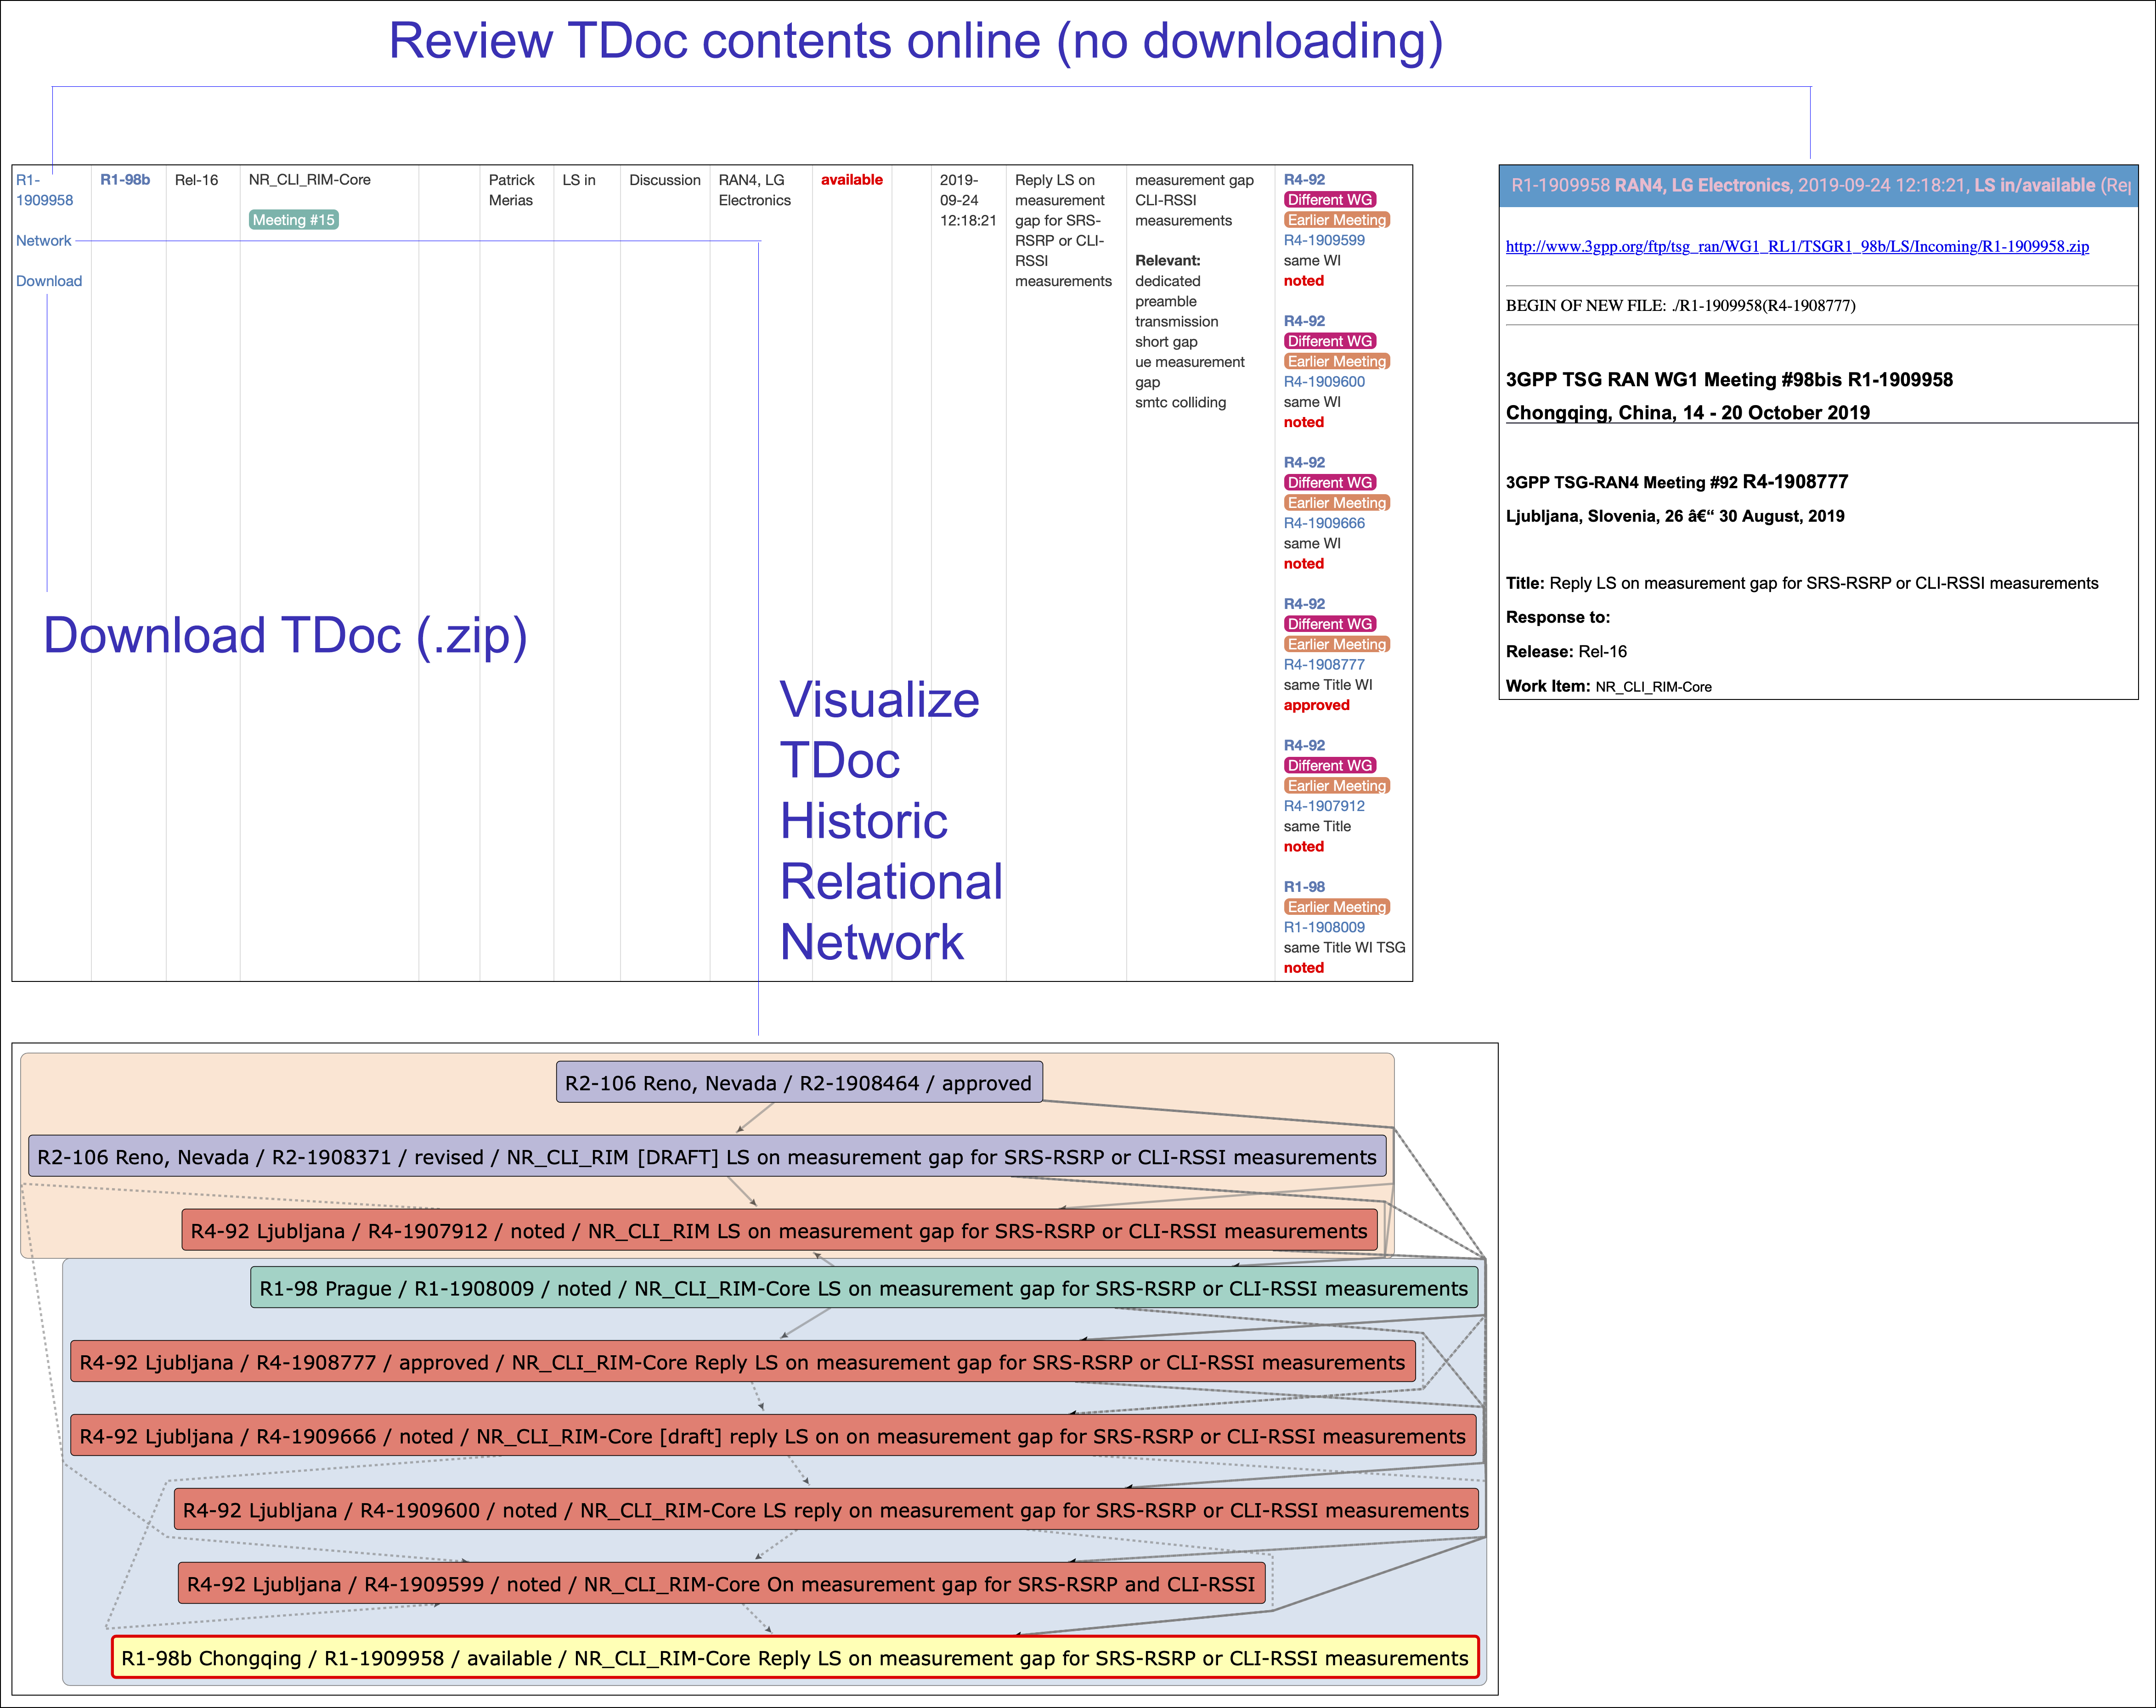The width and height of the screenshot is (2156, 1708).
Task: Open the R4-1909666 related TDoc link
Action: pos(1324,523)
